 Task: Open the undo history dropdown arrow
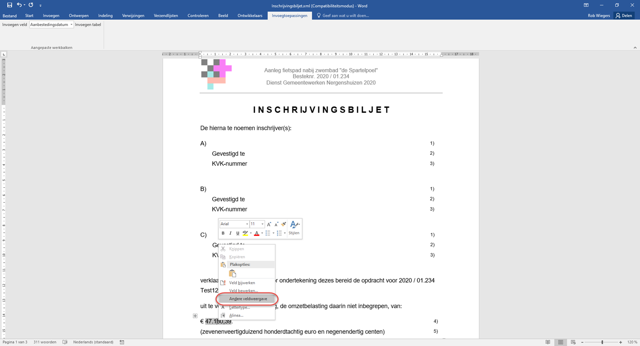(x=24, y=5)
